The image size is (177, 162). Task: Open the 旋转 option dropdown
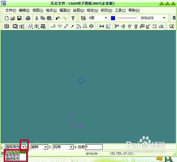pyautogui.click(x=46, y=147)
